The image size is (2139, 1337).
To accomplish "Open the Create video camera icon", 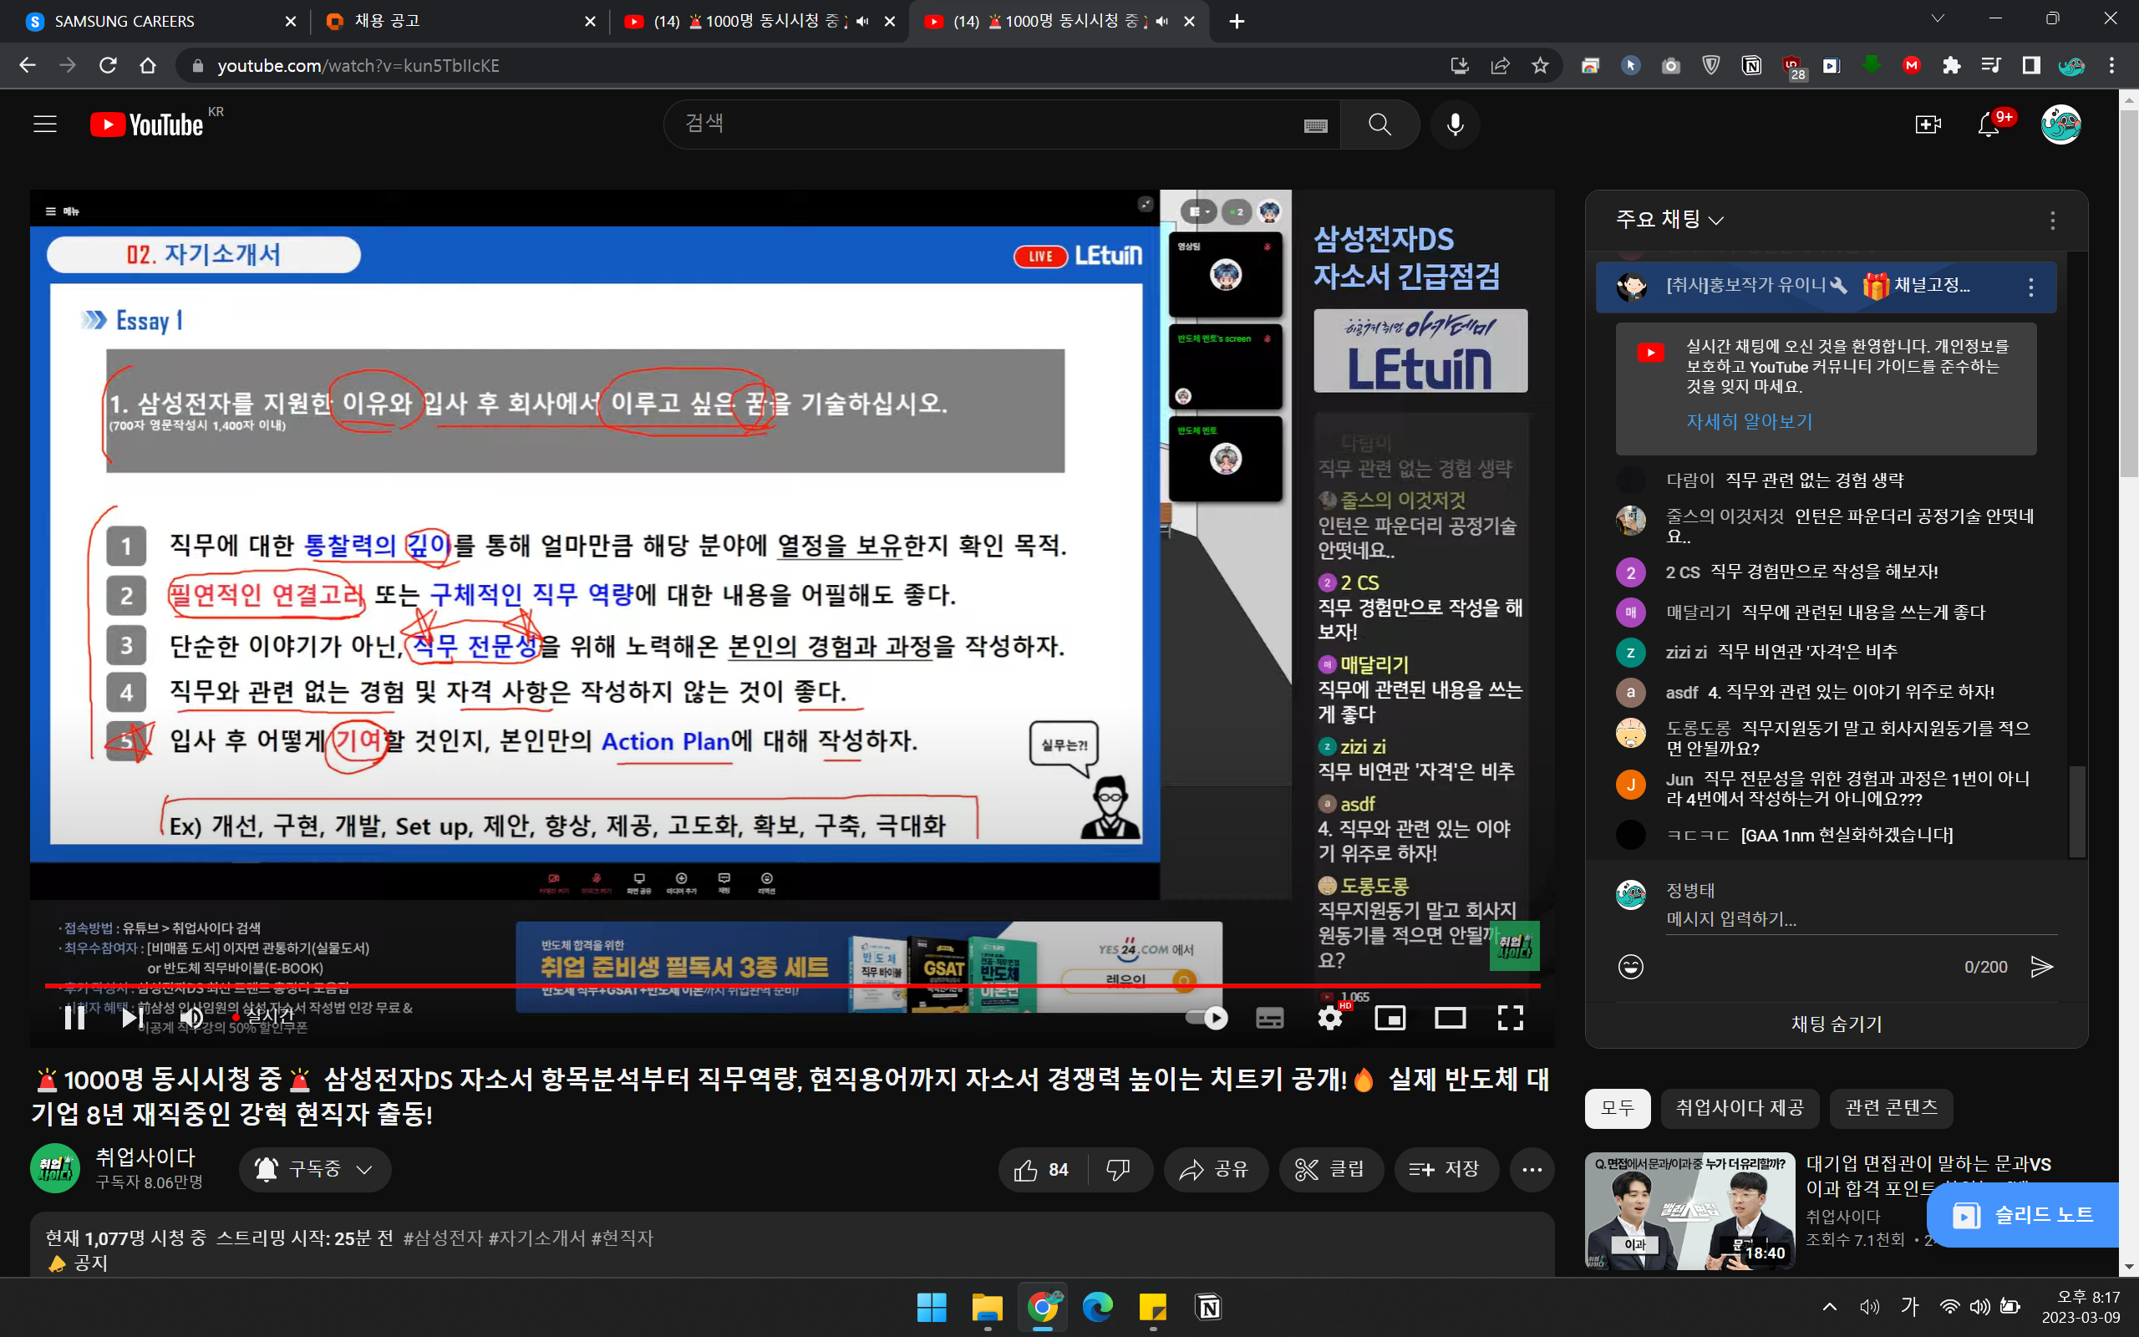I will pos(1928,125).
